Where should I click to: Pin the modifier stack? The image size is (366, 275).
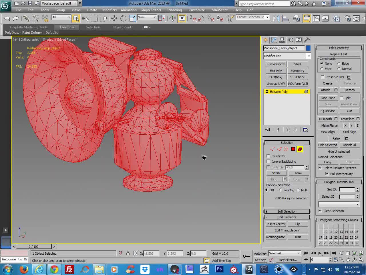click(x=268, y=130)
